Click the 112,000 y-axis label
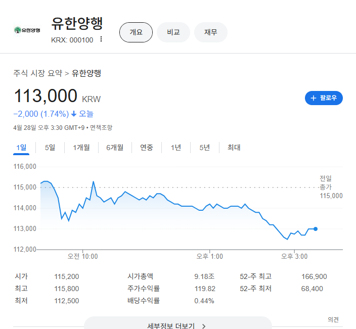This screenshot has height=329, width=356. click(25, 249)
